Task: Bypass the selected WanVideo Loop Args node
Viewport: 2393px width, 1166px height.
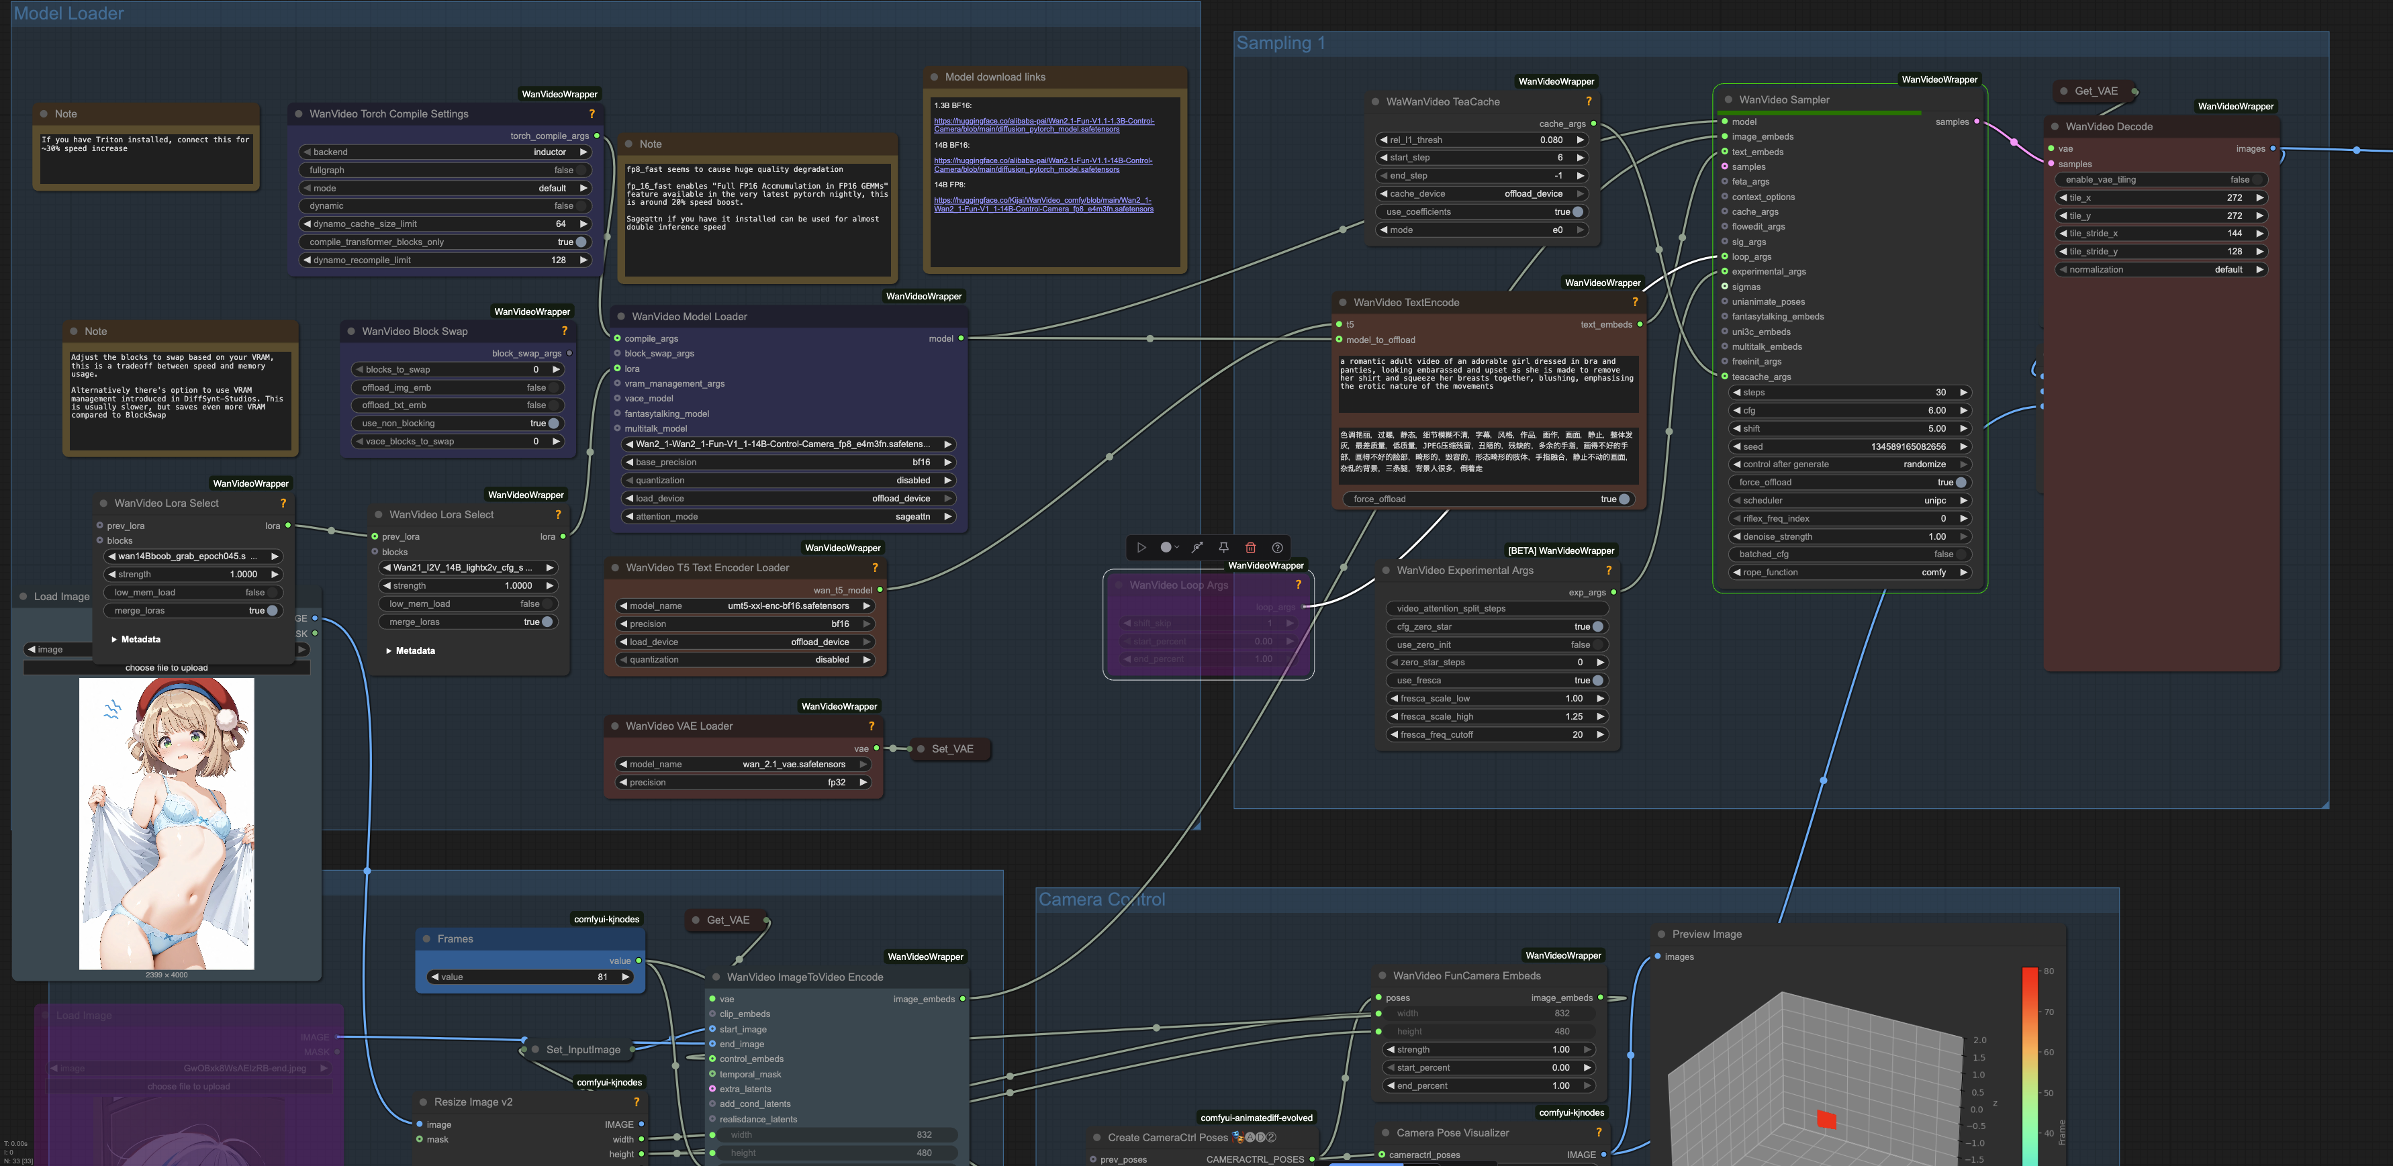Action: pyautogui.click(x=1196, y=547)
